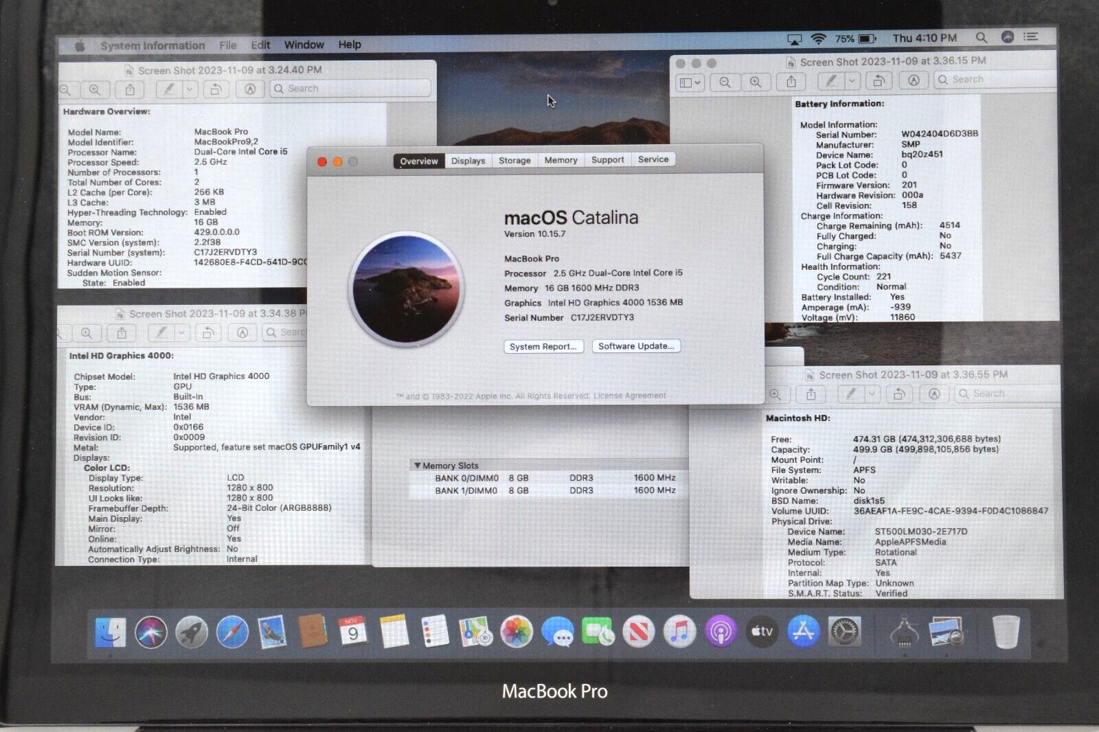Click search field in 3.36.55 window
The height and width of the screenshot is (732, 1099).
(x=1008, y=393)
